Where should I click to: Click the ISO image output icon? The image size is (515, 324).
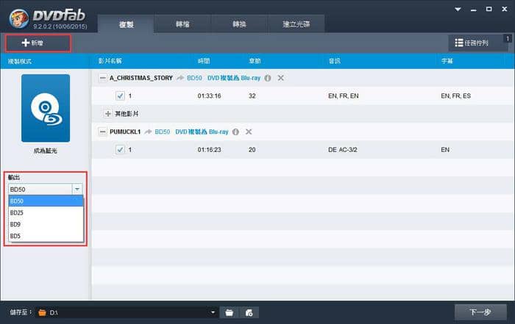tap(249, 312)
